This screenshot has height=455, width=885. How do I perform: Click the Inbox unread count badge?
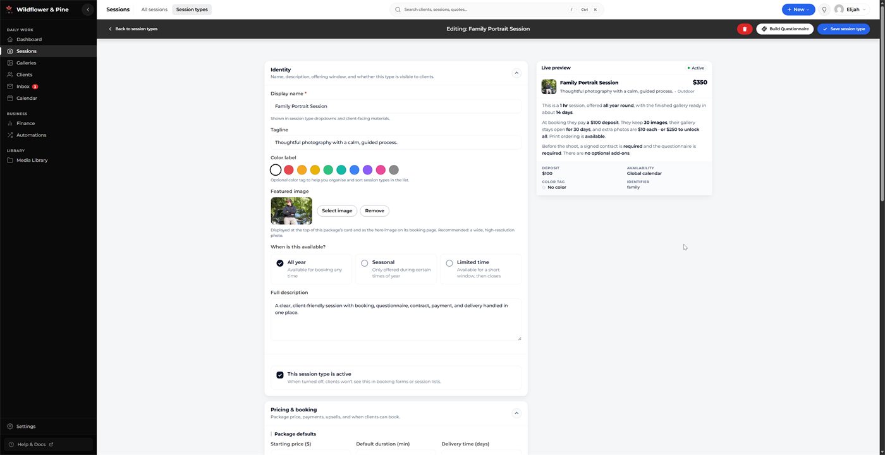click(35, 87)
